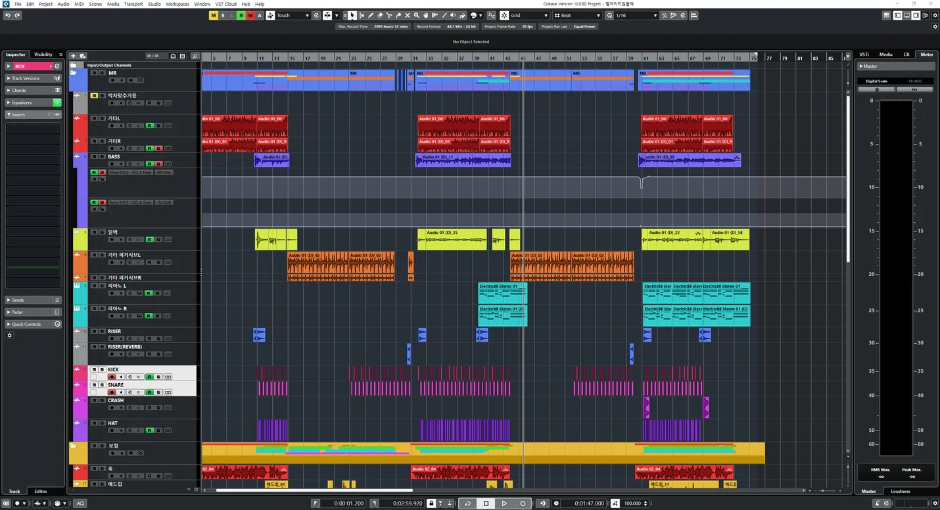
Task: Toggle record enable on KICK track
Action: [112, 377]
